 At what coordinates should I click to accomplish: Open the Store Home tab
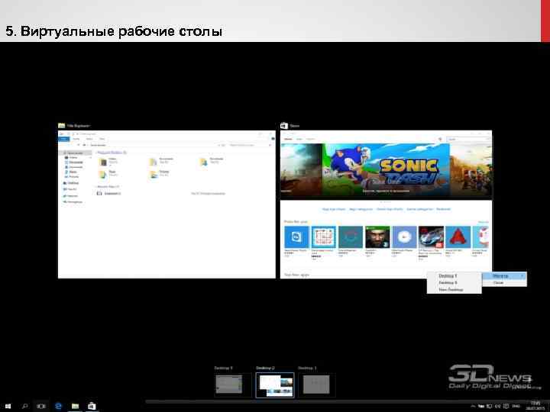click(288, 139)
